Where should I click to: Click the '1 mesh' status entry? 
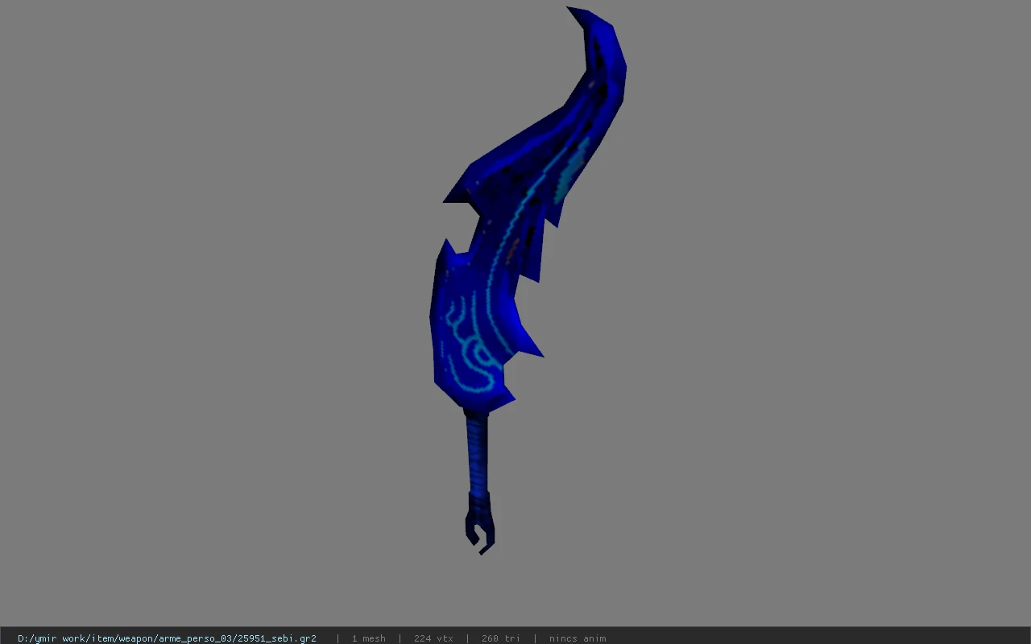coord(368,638)
